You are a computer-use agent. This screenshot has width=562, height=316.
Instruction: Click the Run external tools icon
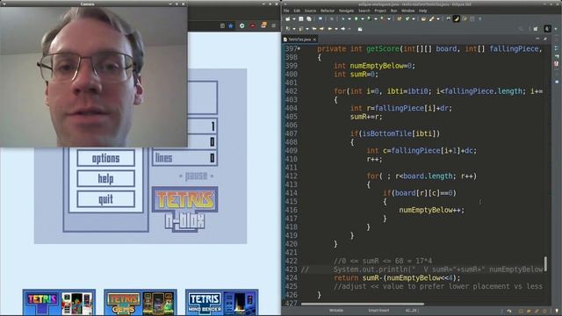click(x=382, y=18)
